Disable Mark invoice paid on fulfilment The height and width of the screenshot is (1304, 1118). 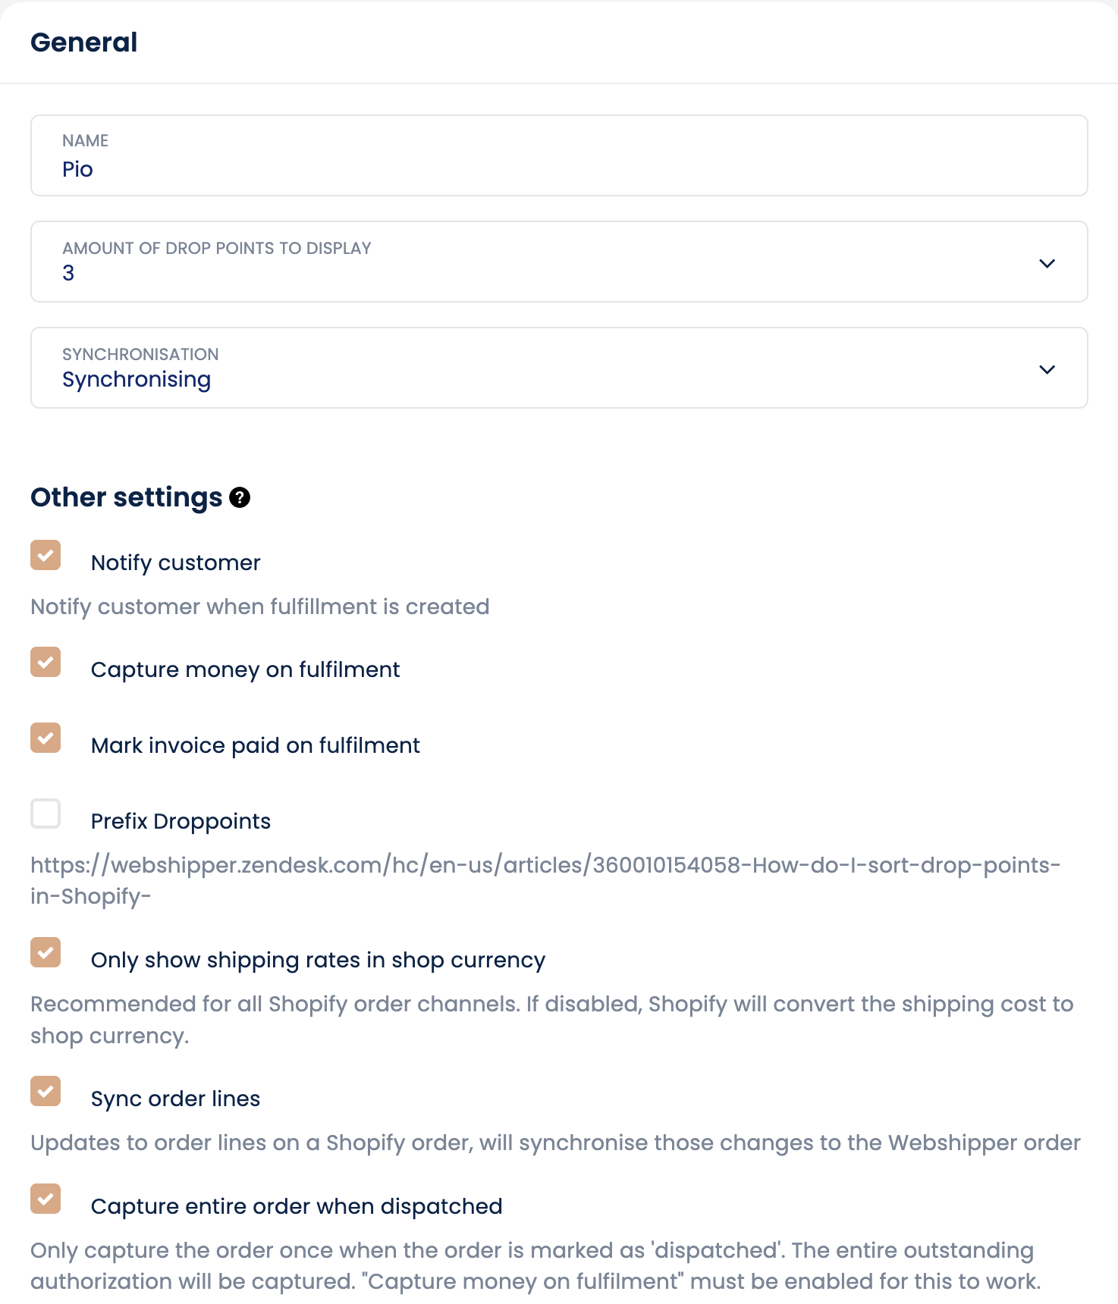coord(46,738)
